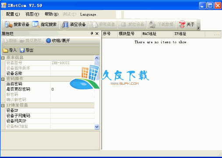Image resolution: width=222 pixels, height=158 pixels.
Task: Click the last column header with dots
Action: pyautogui.click(x=213, y=34)
